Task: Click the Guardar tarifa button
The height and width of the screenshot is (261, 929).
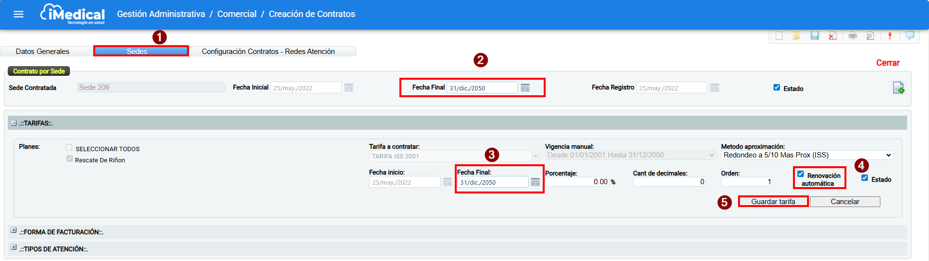Action: tap(773, 202)
